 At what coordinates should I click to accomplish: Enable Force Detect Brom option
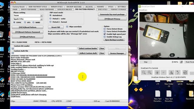pos(105,29)
